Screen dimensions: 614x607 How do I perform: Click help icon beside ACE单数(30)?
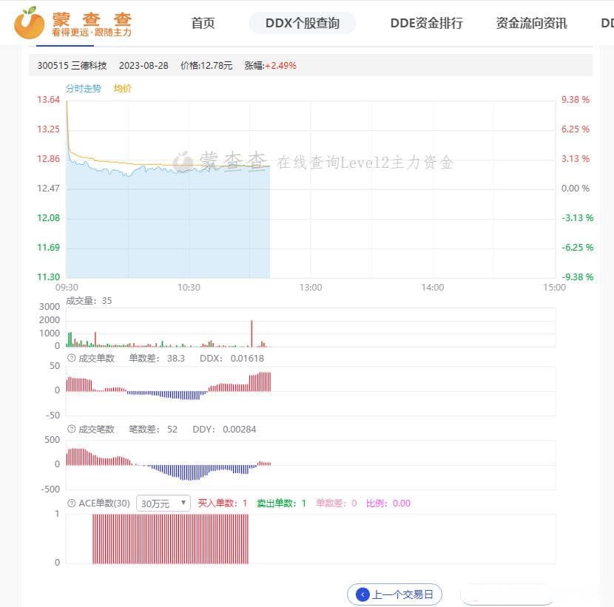(x=71, y=503)
